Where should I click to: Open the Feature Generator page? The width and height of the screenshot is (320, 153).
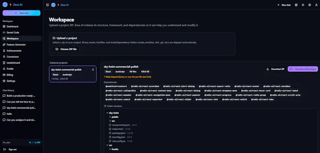tap(22, 45)
